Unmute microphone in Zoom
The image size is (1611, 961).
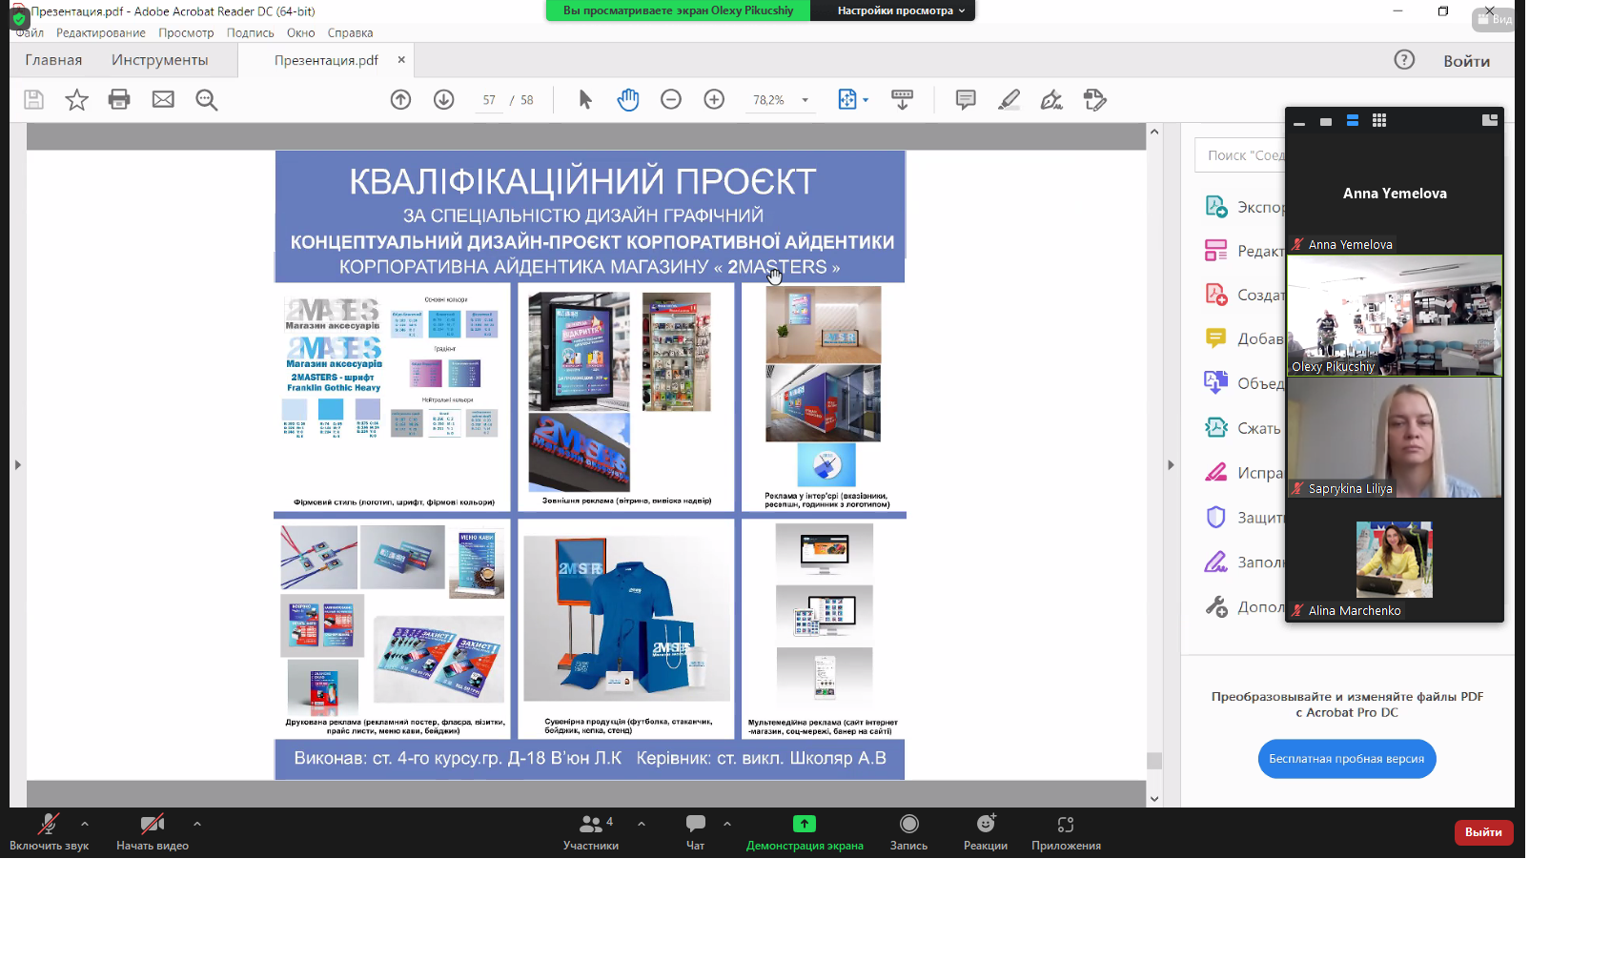click(49, 831)
